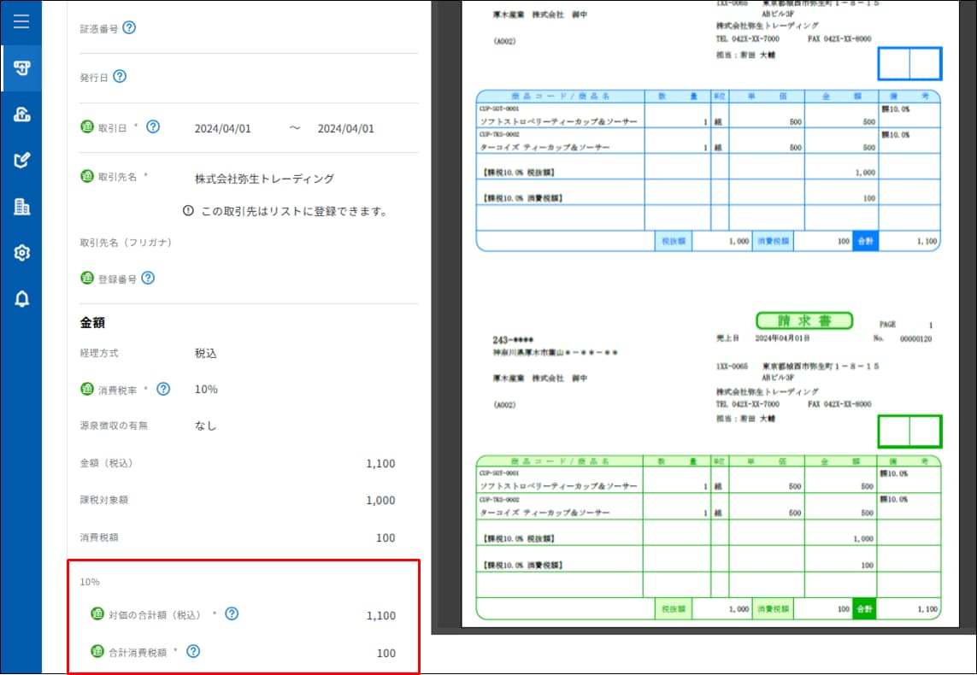This screenshot has width=977, height=675.
Task: Click the 取引先名 value 株式会社弥生トレーディング
Action: point(264,179)
